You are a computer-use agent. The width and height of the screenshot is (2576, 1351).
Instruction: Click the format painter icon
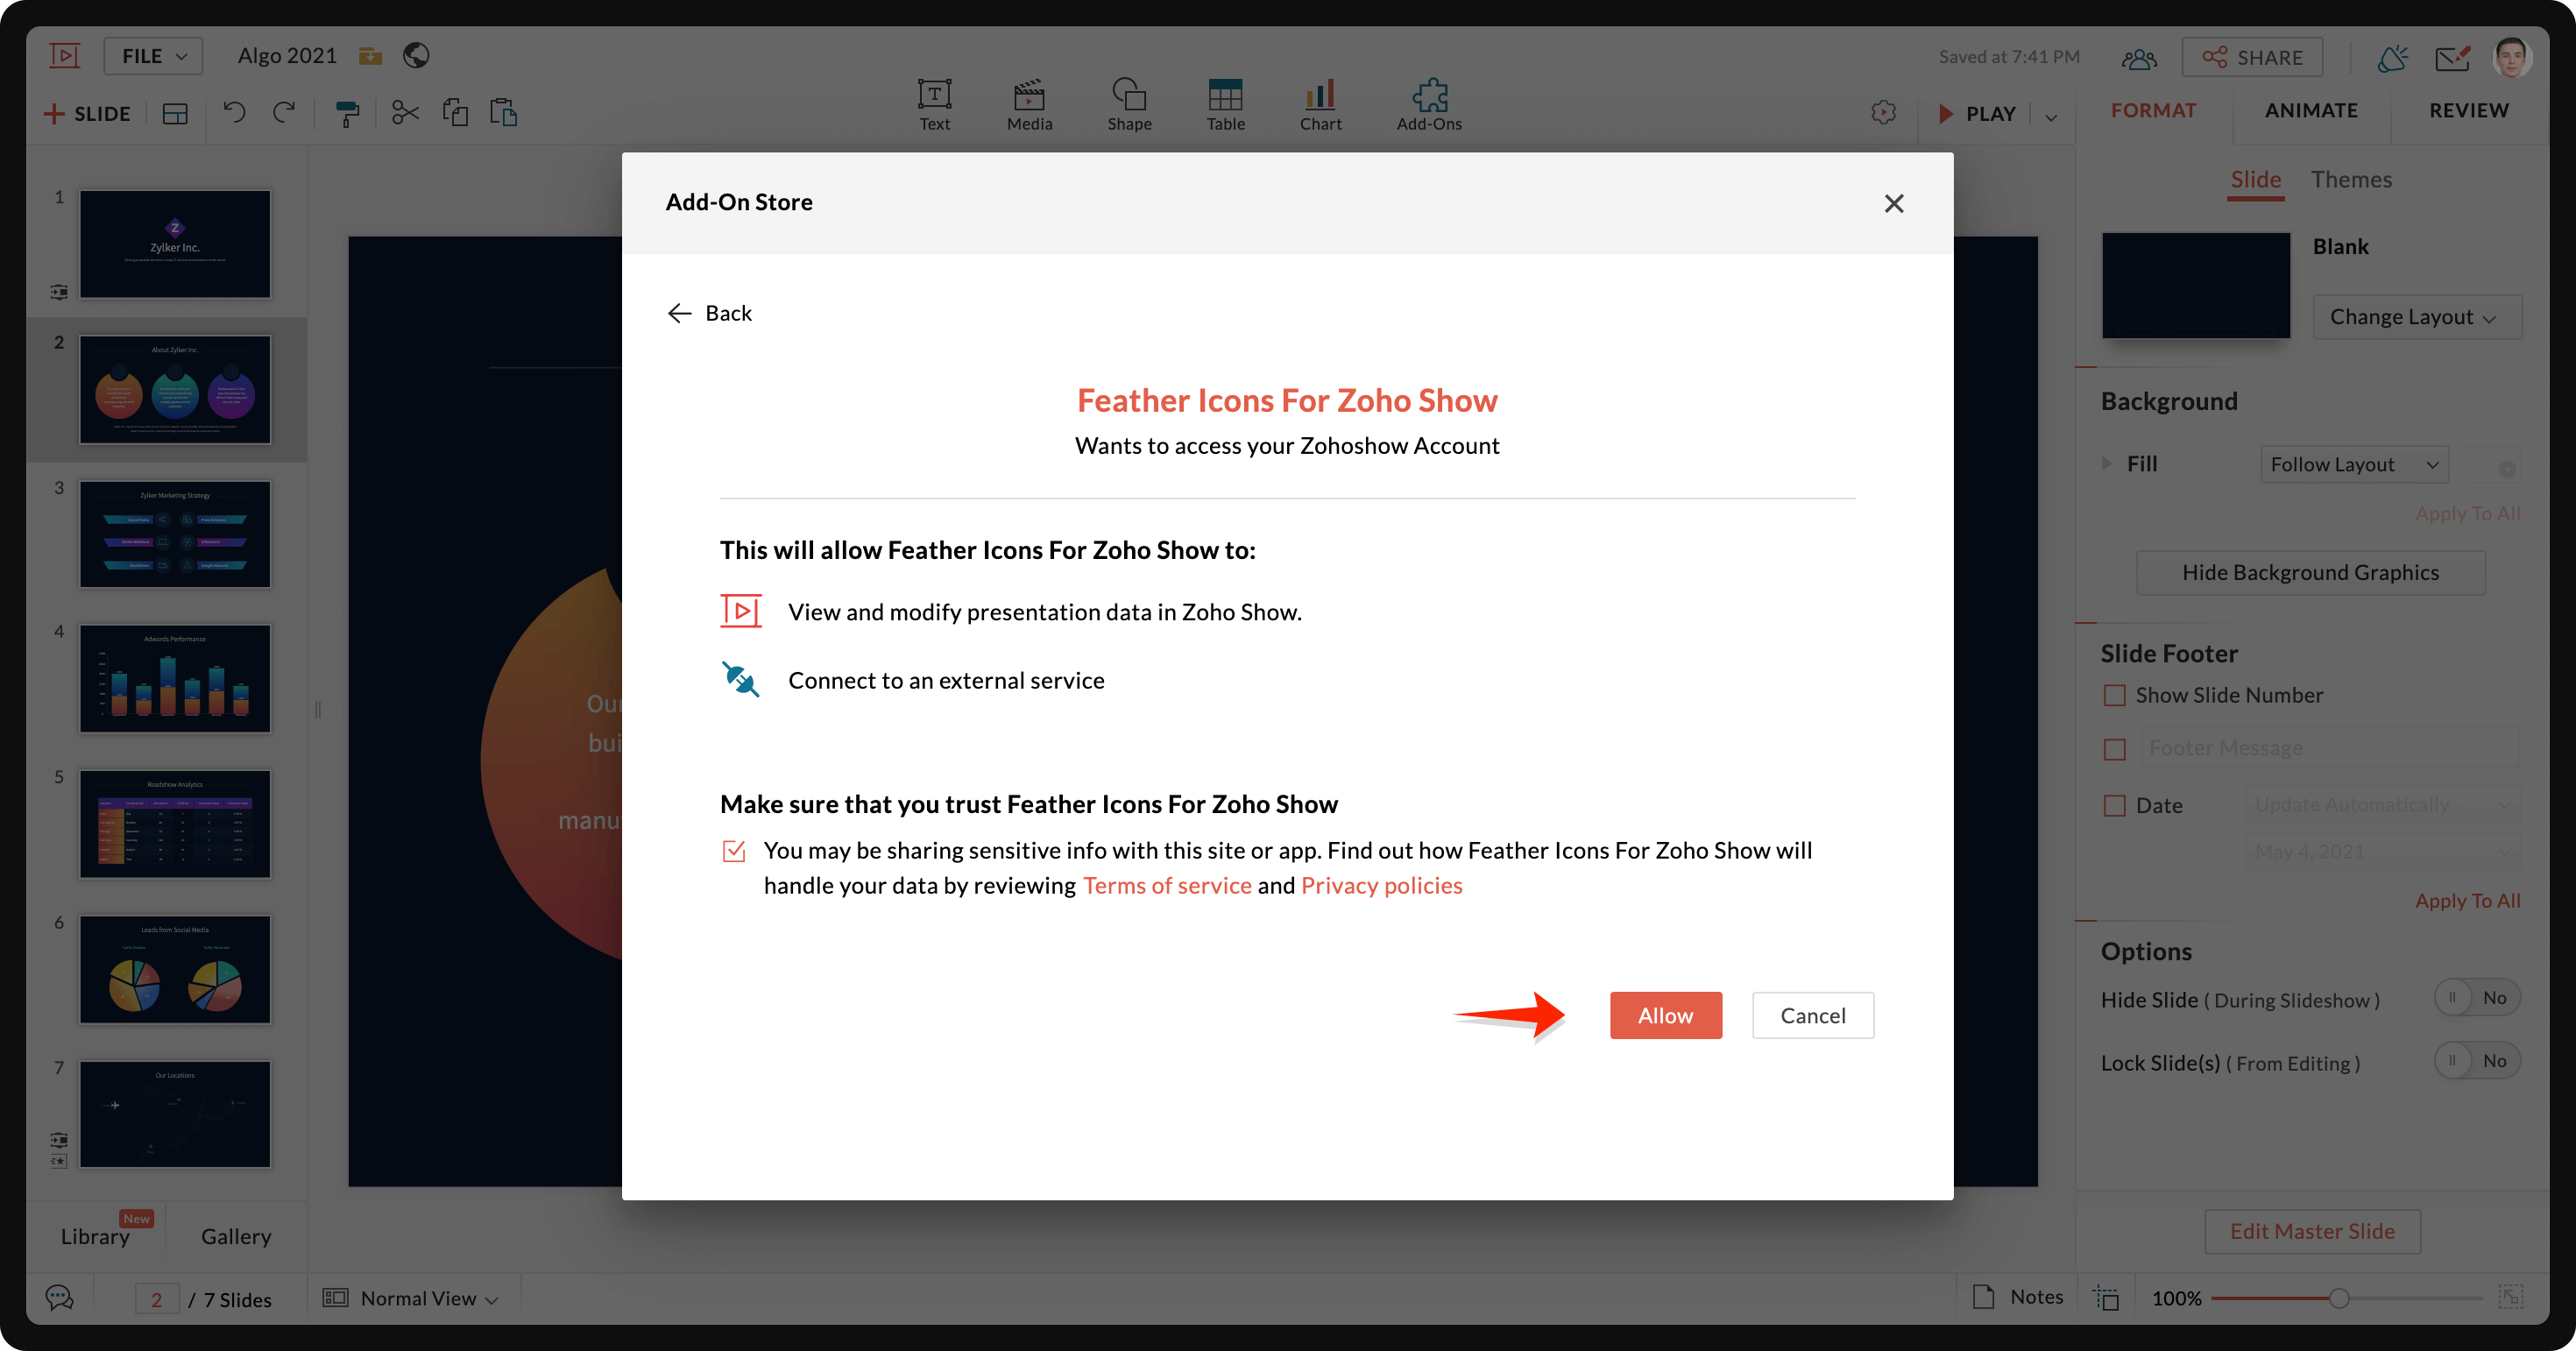pyautogui.click(x=347, y=113)
